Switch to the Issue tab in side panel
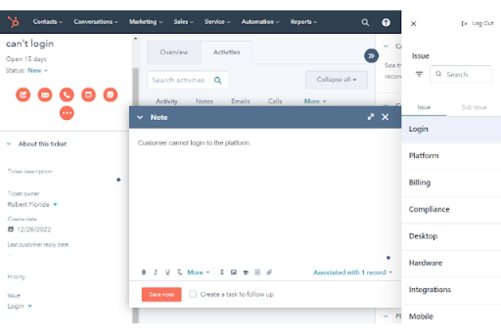501x334 pixels. 424,107
